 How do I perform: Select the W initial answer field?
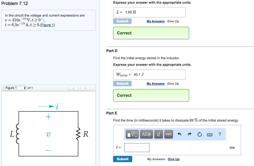149,74
